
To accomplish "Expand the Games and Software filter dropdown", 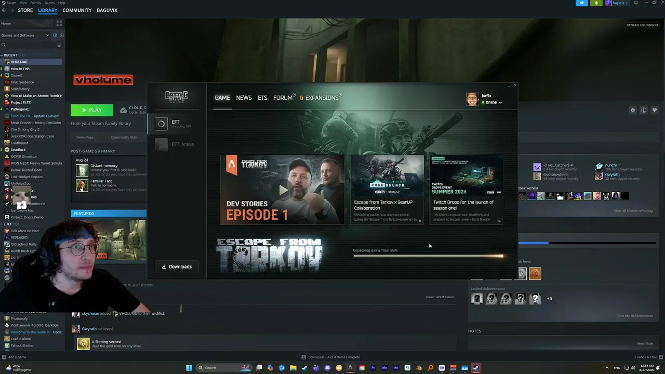I will [25, 35].
